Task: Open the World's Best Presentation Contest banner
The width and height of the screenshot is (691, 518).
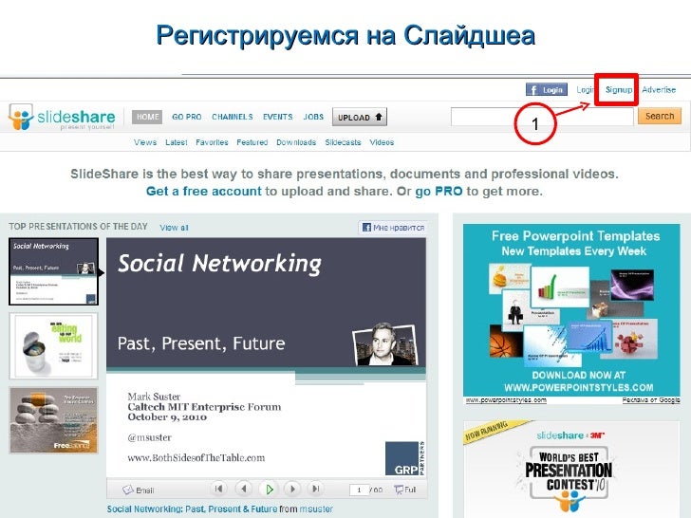Action: (x=571, y=470)
